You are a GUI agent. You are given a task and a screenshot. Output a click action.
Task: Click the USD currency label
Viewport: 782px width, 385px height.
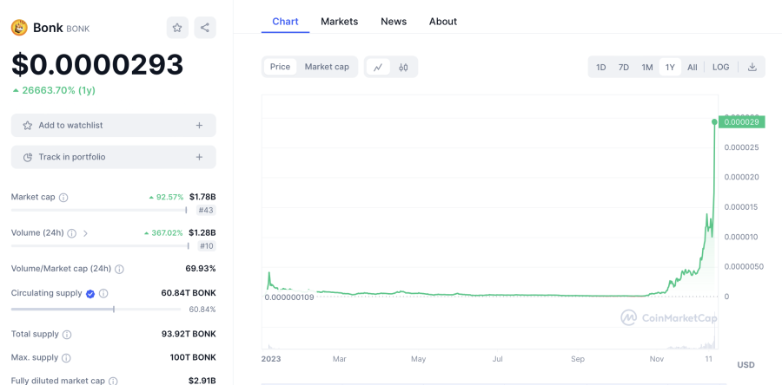click(746, 365)
